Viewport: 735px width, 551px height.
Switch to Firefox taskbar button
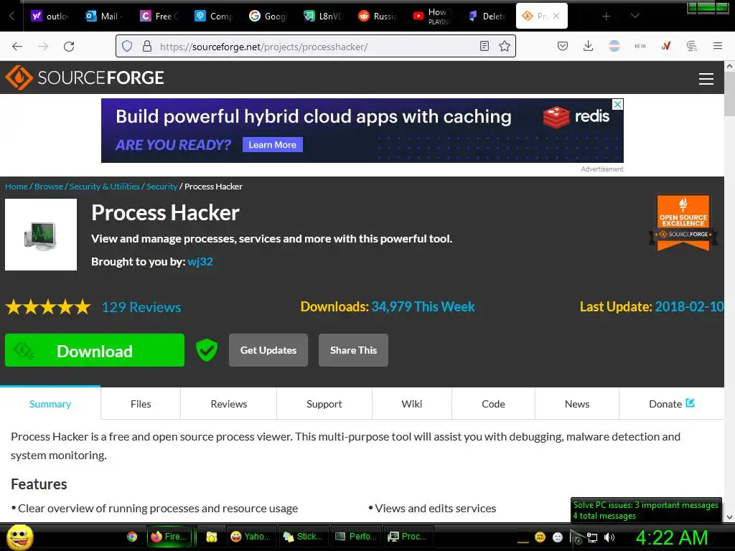[170, 537]
